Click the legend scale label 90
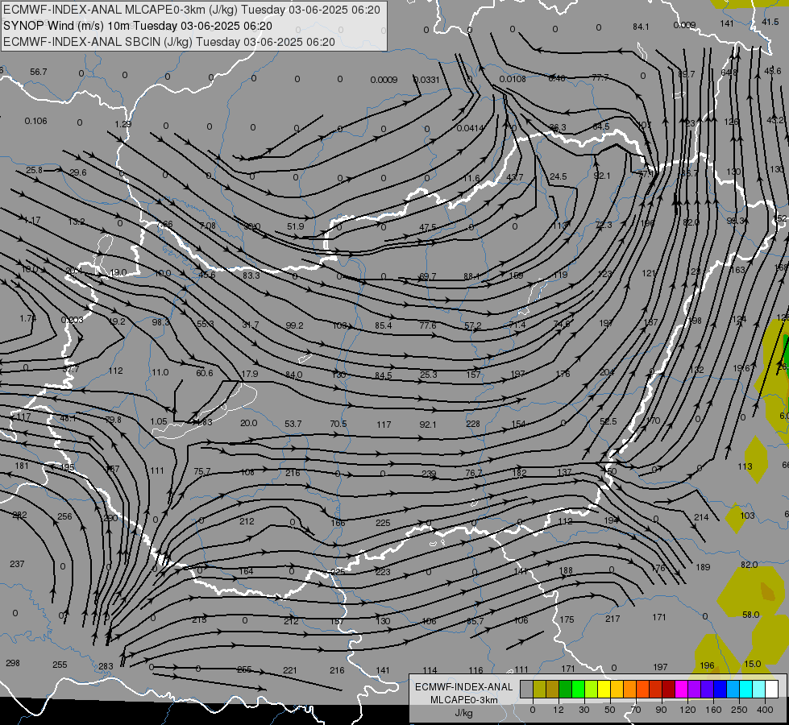The height and width of the screenshot is (725, 789). (661, 710)
